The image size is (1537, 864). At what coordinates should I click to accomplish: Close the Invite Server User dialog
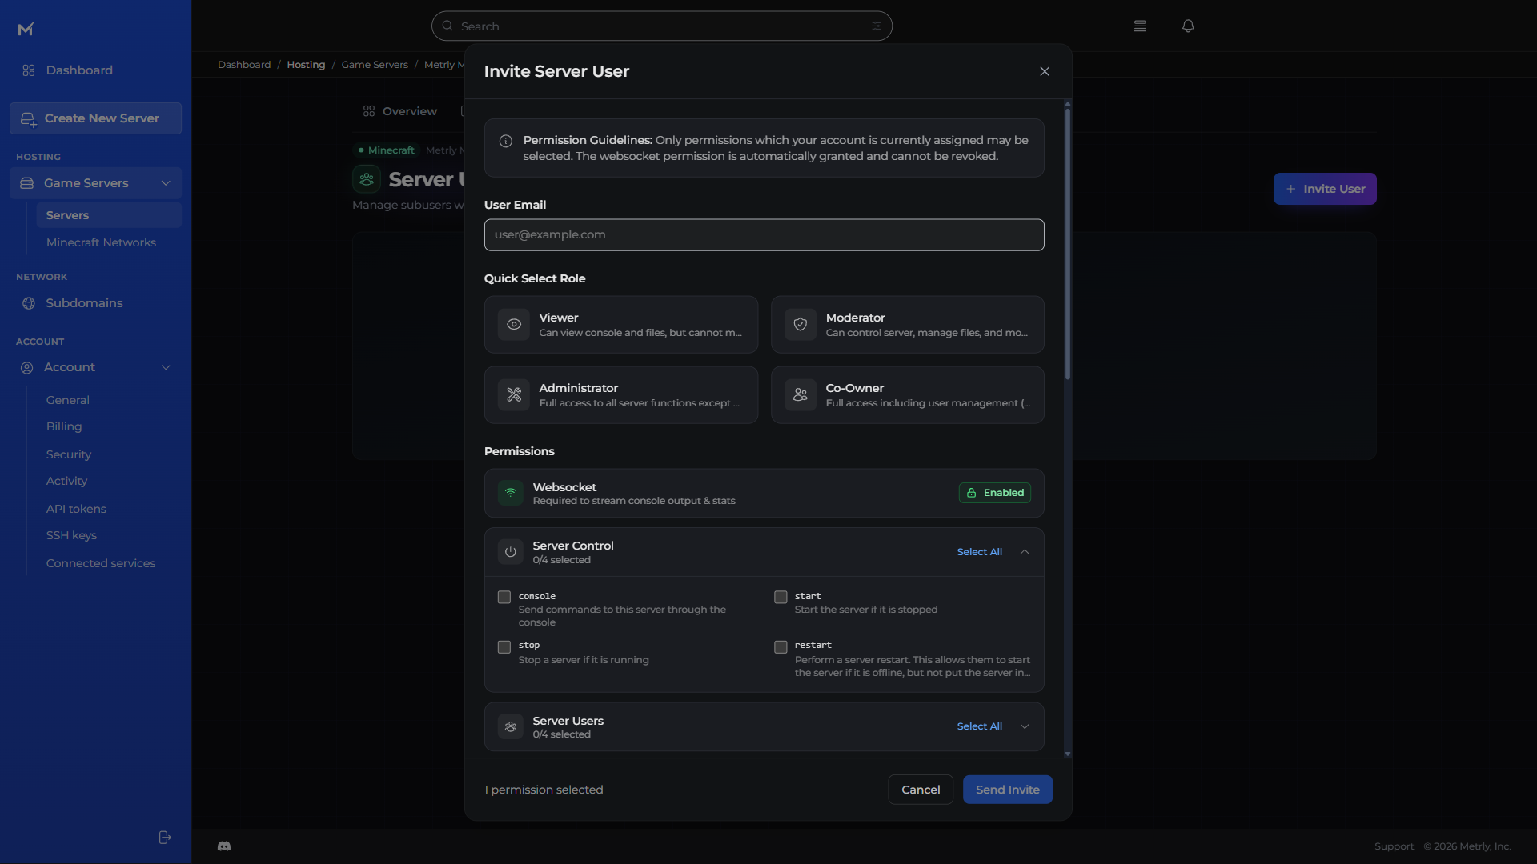pos(1045,72)
